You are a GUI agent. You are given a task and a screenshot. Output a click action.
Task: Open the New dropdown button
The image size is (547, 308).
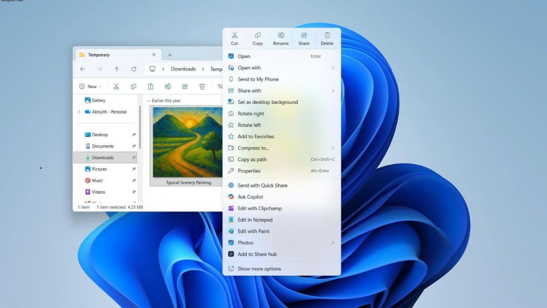pyautogui.click(x=90, y=86)
